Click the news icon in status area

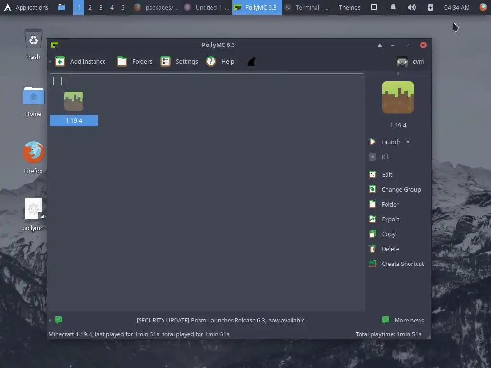coord(58,320)
